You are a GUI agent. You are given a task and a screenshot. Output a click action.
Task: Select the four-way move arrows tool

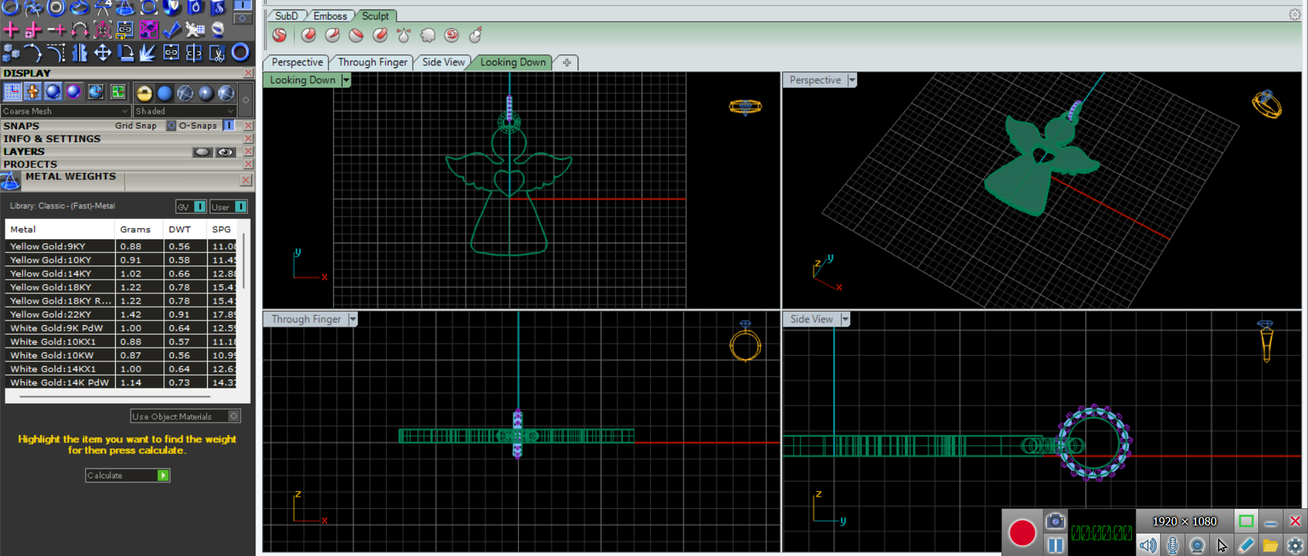coord(102,53)
